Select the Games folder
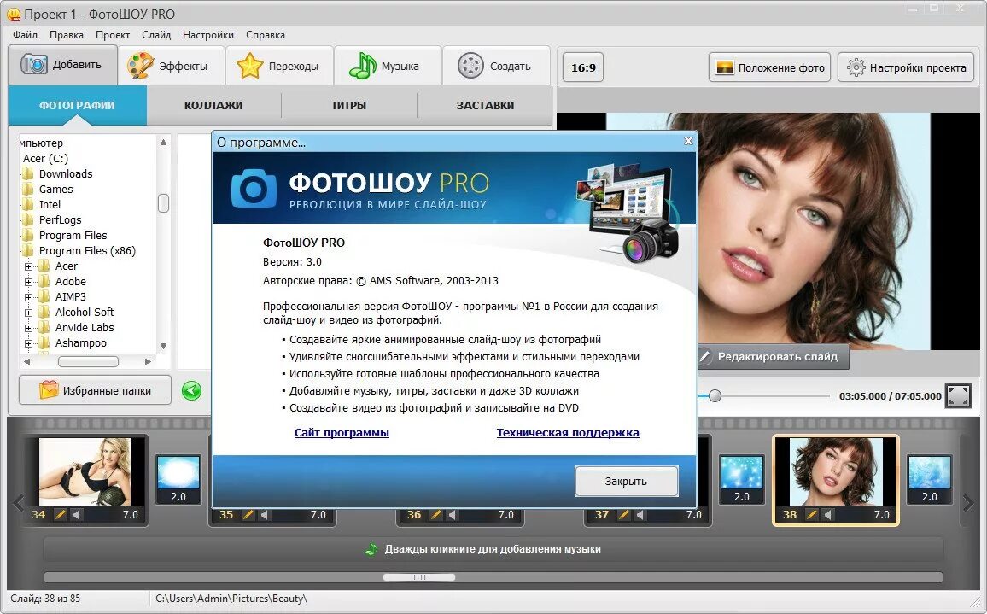Viewport: 987px width, 614px height. tap(55, 189)
